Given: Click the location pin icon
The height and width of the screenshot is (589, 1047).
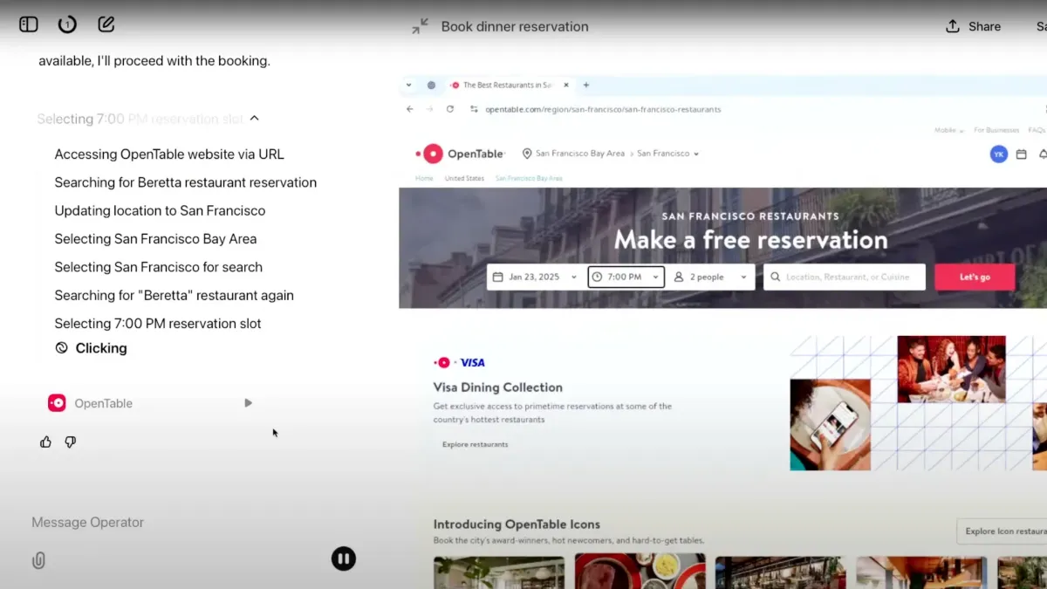Looking at the screenshot, I should (527, 154).
